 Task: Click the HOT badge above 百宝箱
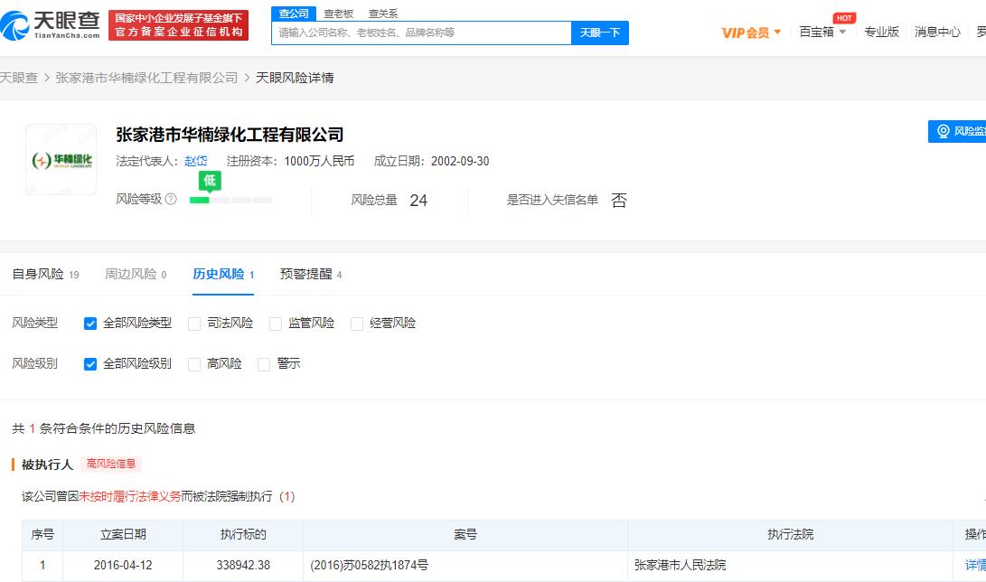click(844, 18)
